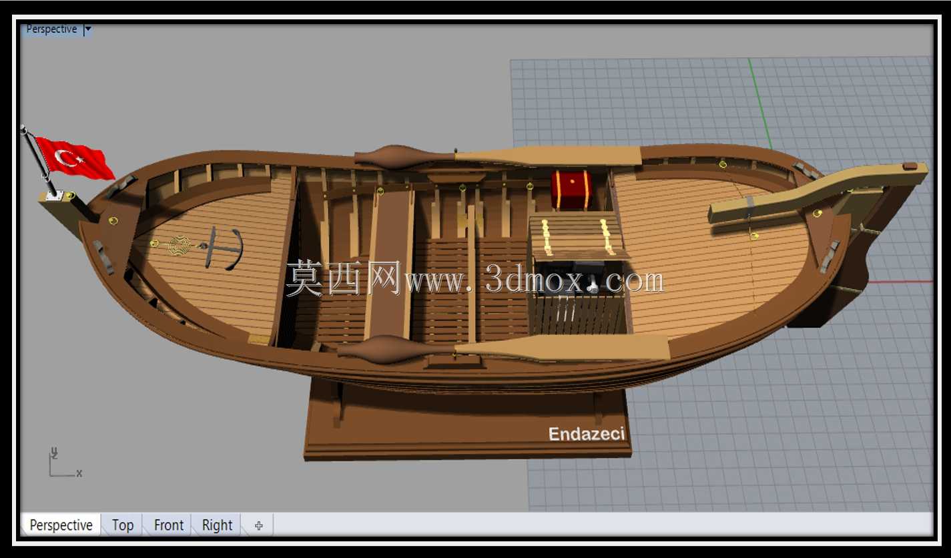Switch to the Front viewport tab
The height and width of the screenshot is (558, 951).
tap(169, 525)
